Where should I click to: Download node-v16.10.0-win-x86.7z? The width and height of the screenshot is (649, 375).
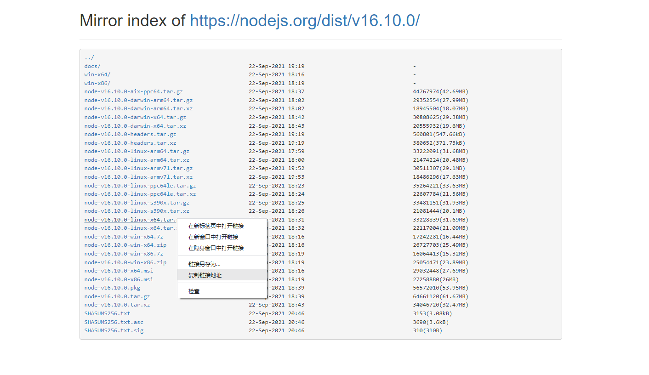coord(124,254)
